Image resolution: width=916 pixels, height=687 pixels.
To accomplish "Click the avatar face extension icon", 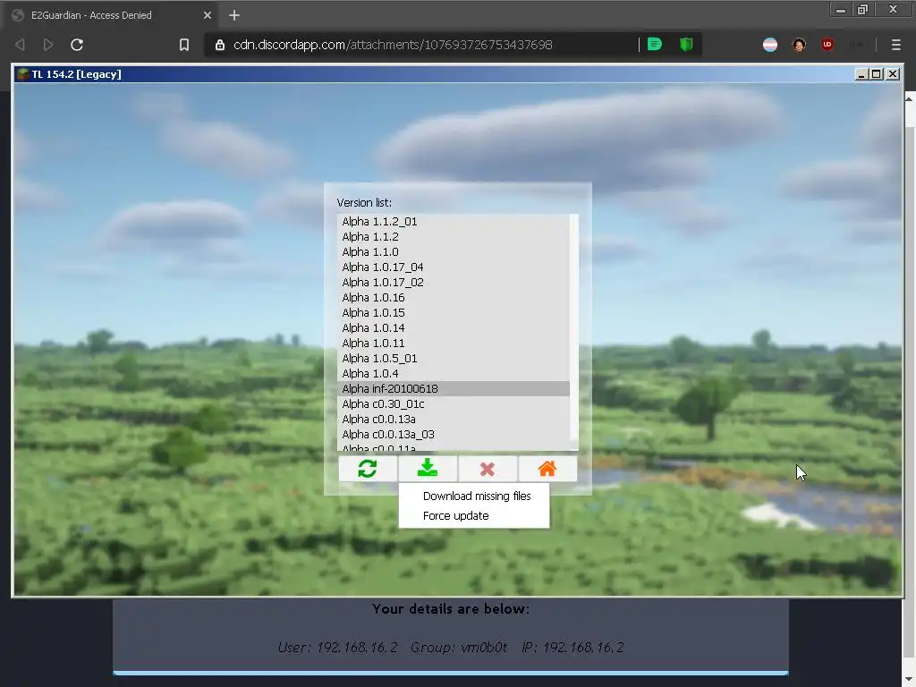I will [x=799, y=45].
